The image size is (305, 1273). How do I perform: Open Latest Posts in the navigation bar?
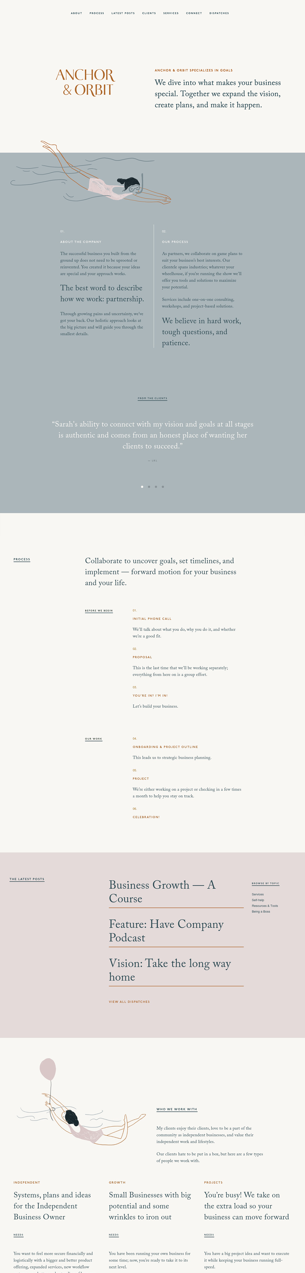pyautogui.click(x=123, y=13)
